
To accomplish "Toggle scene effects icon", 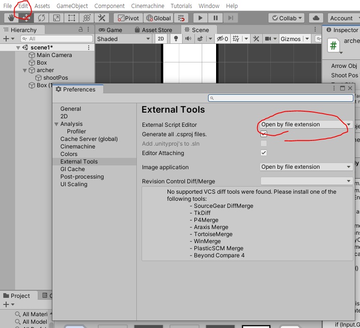I will tap(200, 39).
